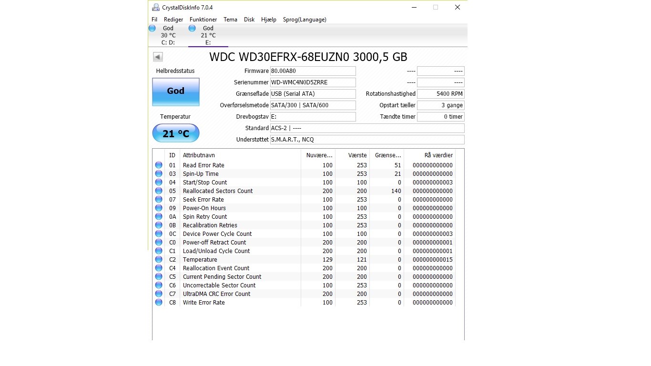Open the Rediger menu
Screen dimensions: 651x366
[173, 20]
